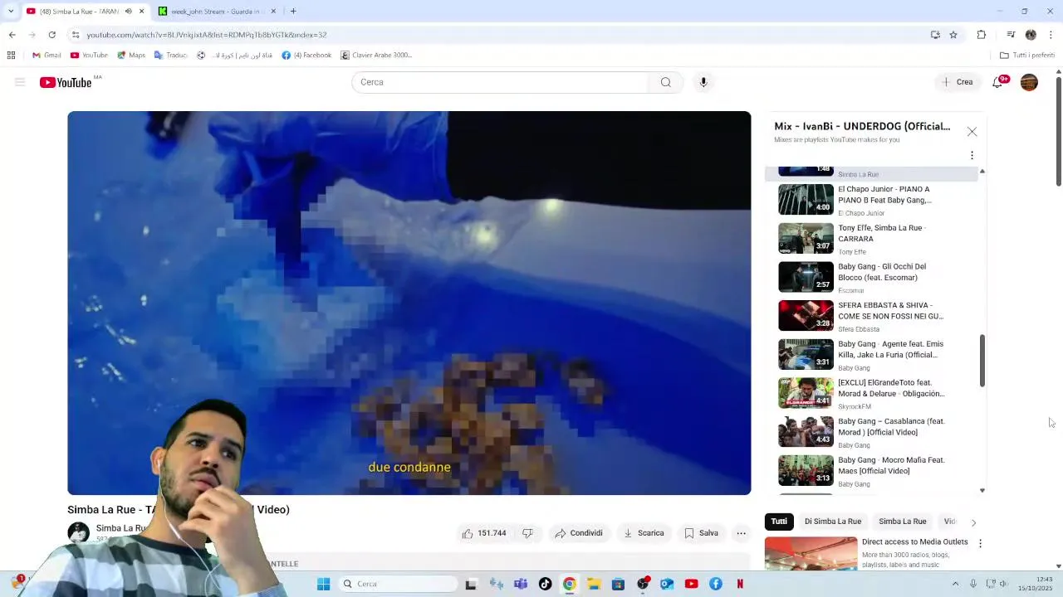Reload the page in Chrome

[51, 35]
